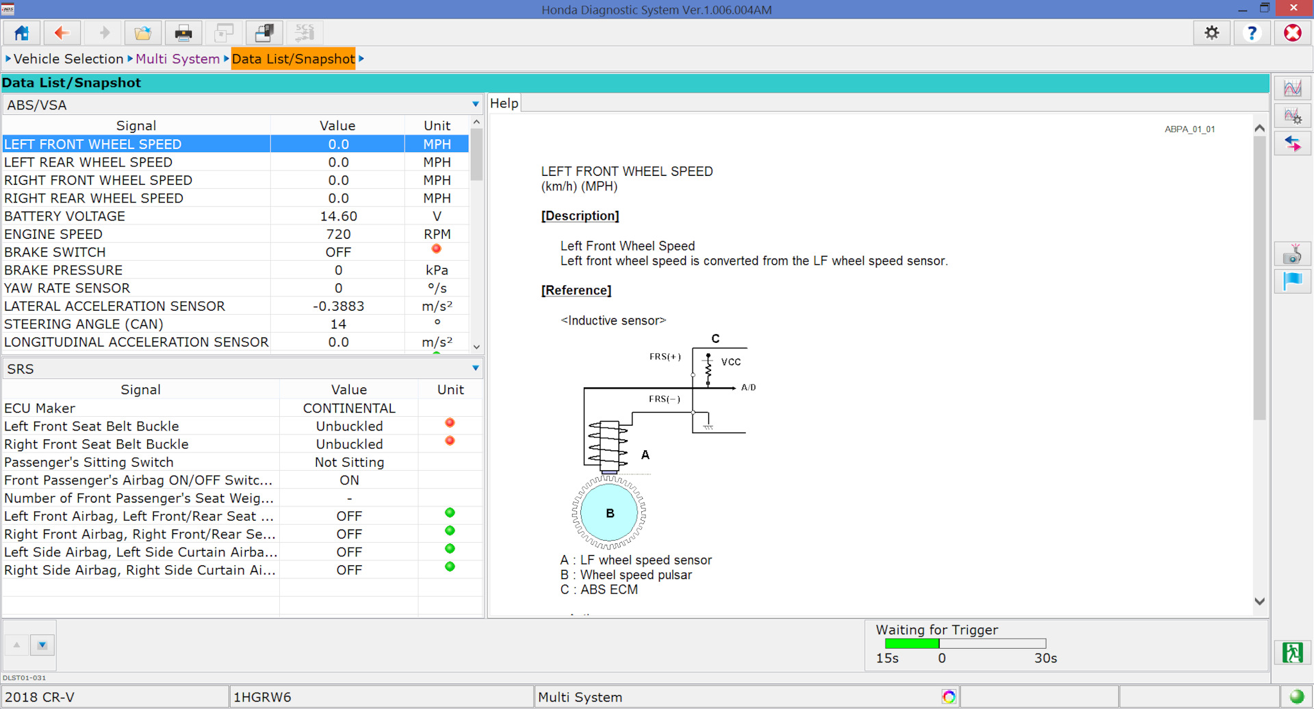
Task: Click green indicator for Right Side Airbag
Action: click(x=450, y=567)
